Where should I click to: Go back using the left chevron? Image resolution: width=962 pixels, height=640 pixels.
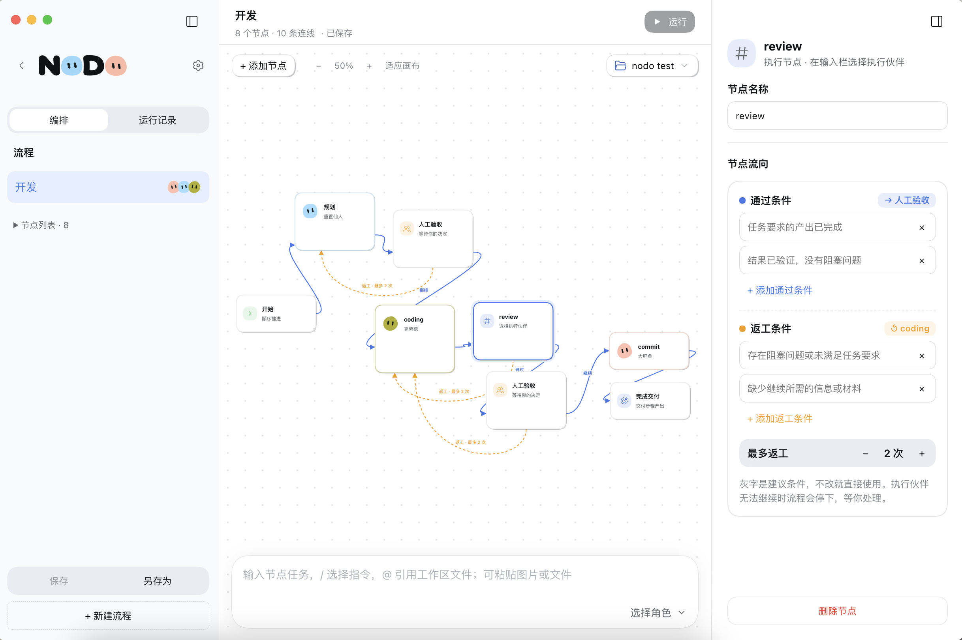pyautogui.click(x=21, y=65)
